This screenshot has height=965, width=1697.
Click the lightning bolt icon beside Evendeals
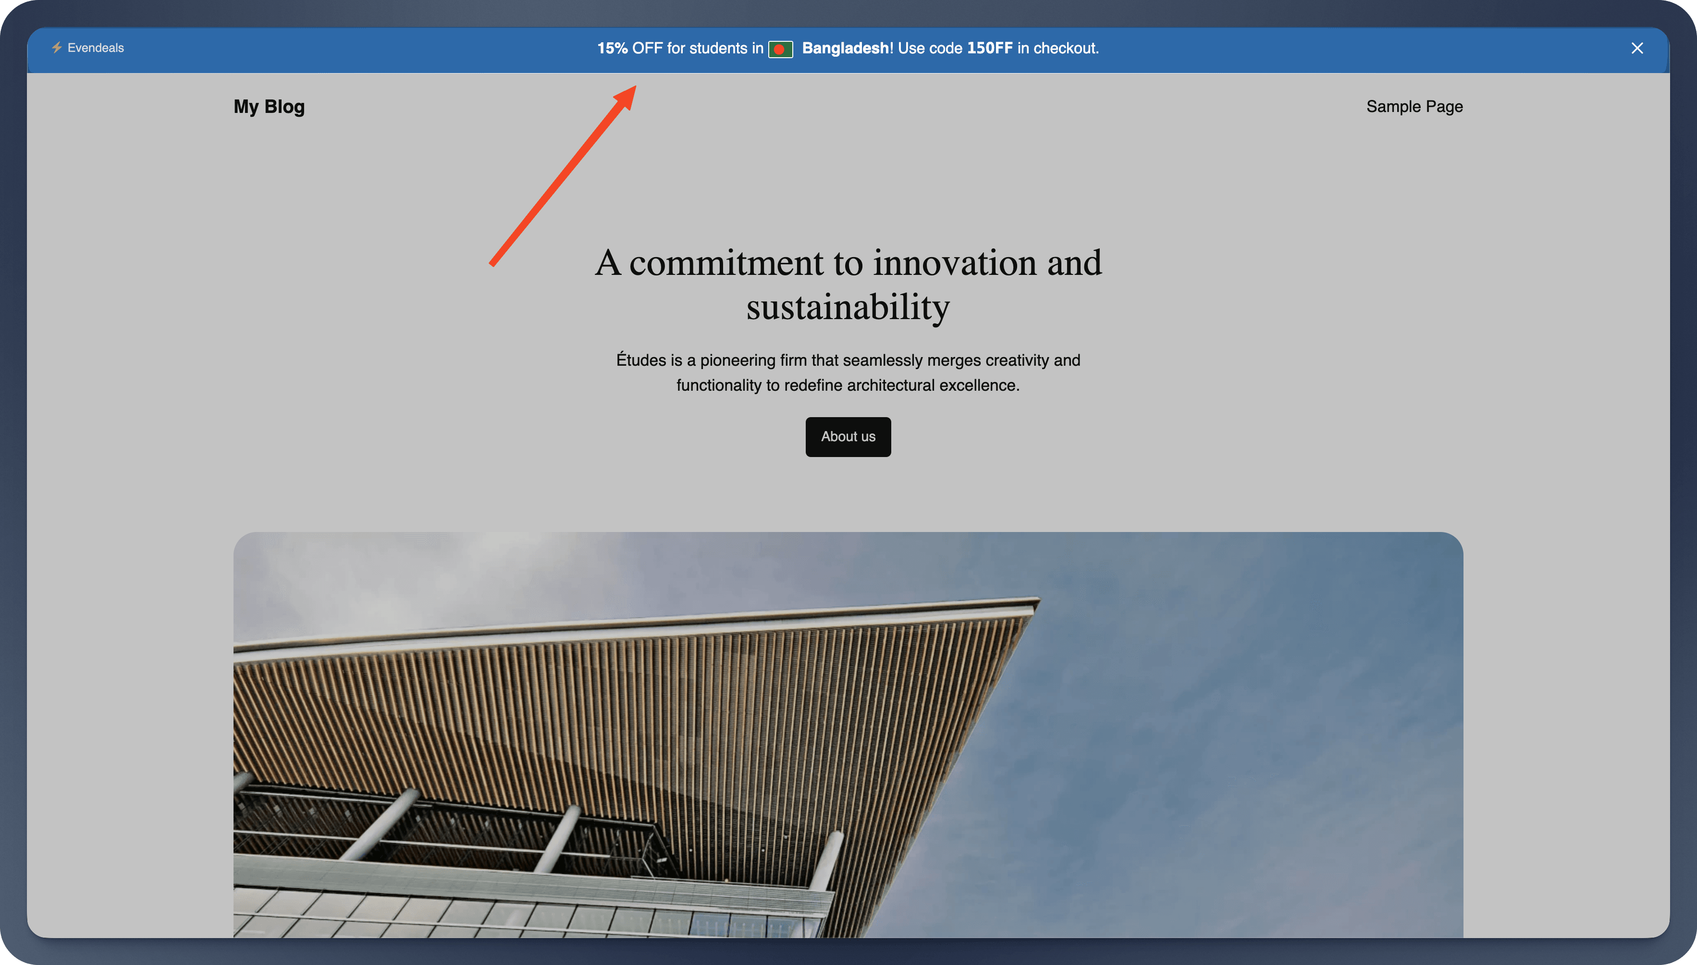tap(57, 48)
